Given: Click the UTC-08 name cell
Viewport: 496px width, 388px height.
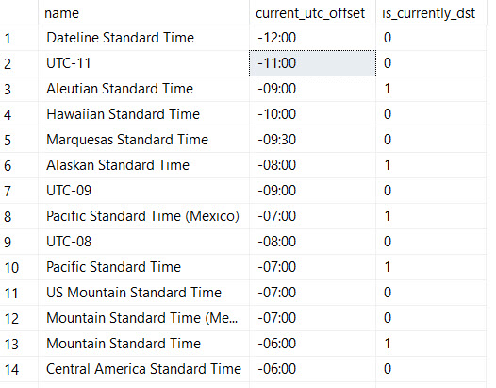Looking at the screenshot, I should pos(143,242).
